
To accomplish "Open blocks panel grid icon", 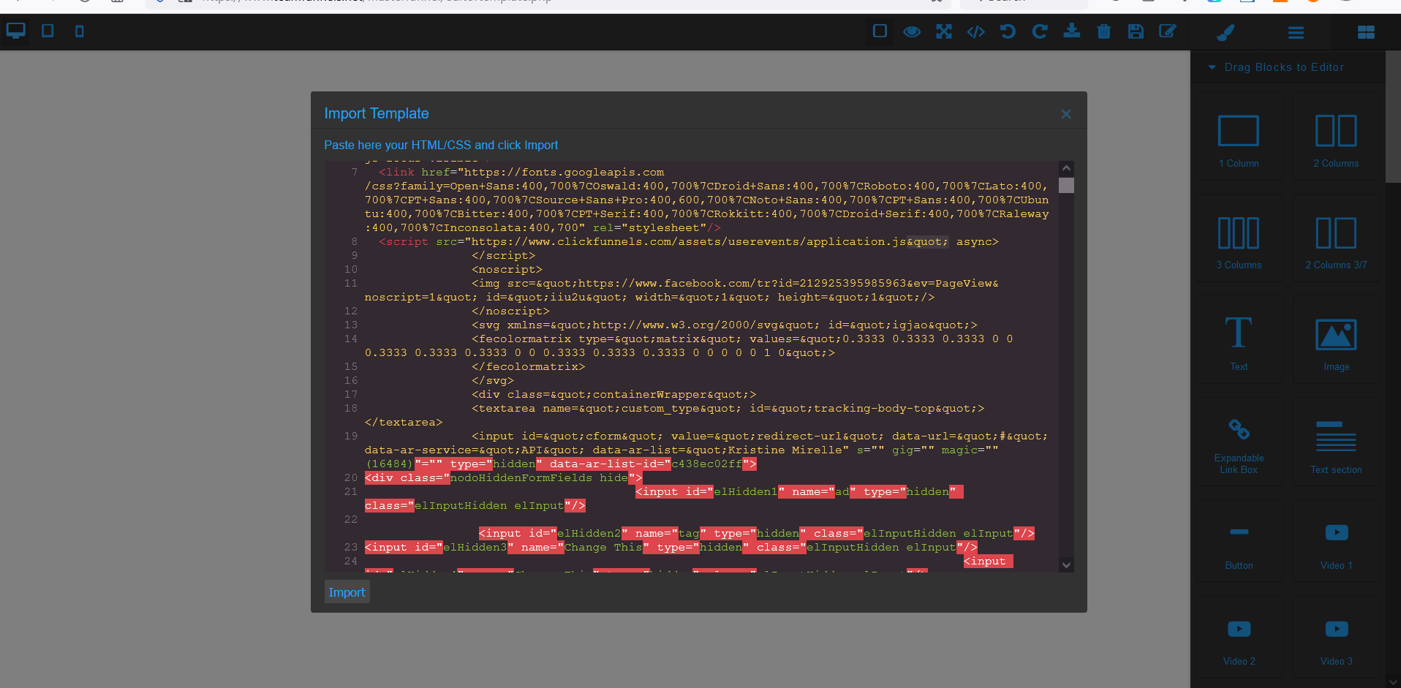I will click(x=1366, y=32).
